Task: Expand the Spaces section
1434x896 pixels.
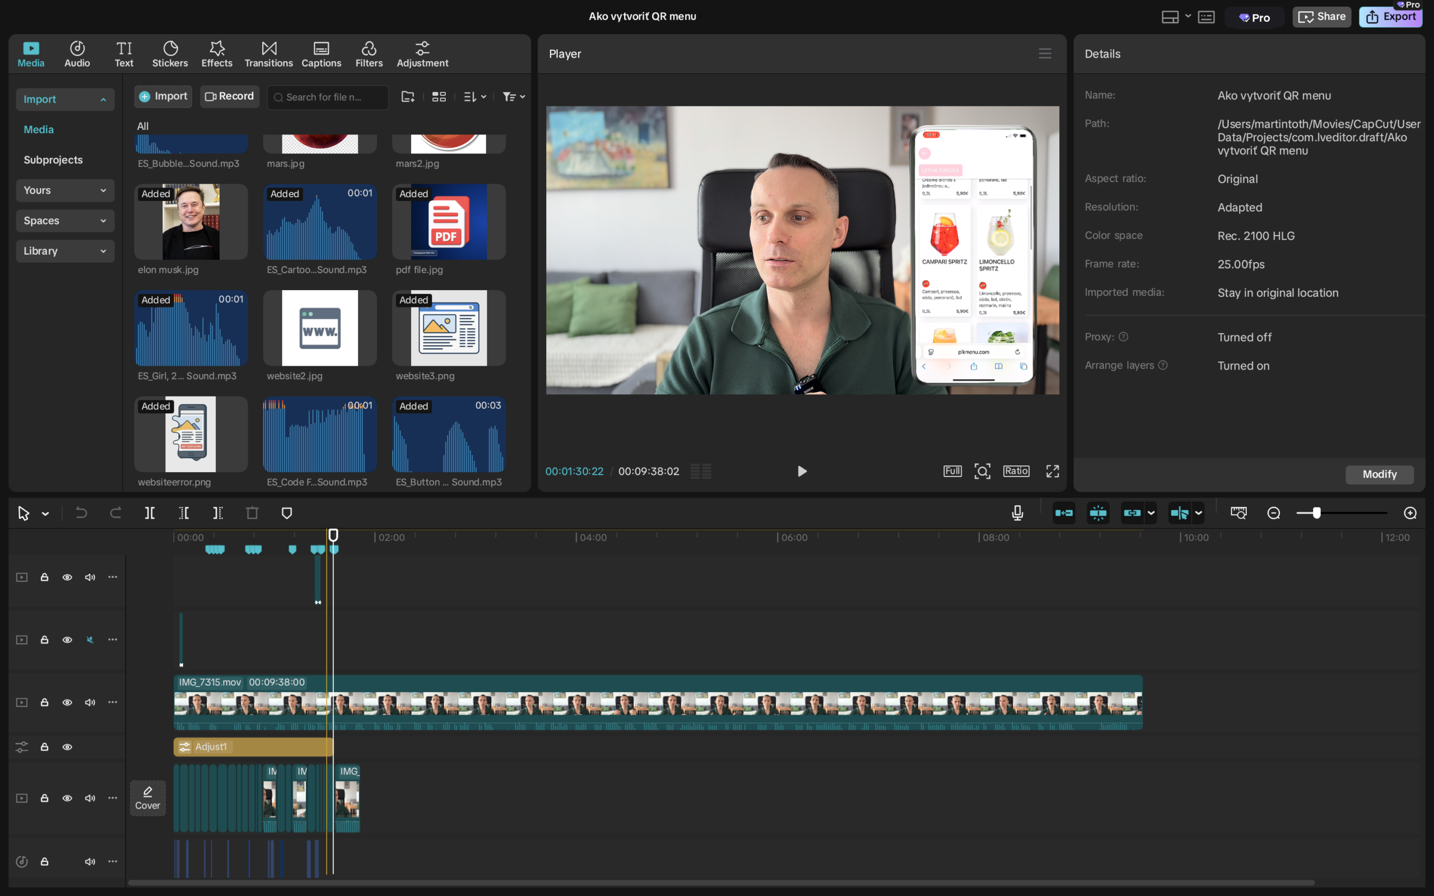Action: coord(65,221)
